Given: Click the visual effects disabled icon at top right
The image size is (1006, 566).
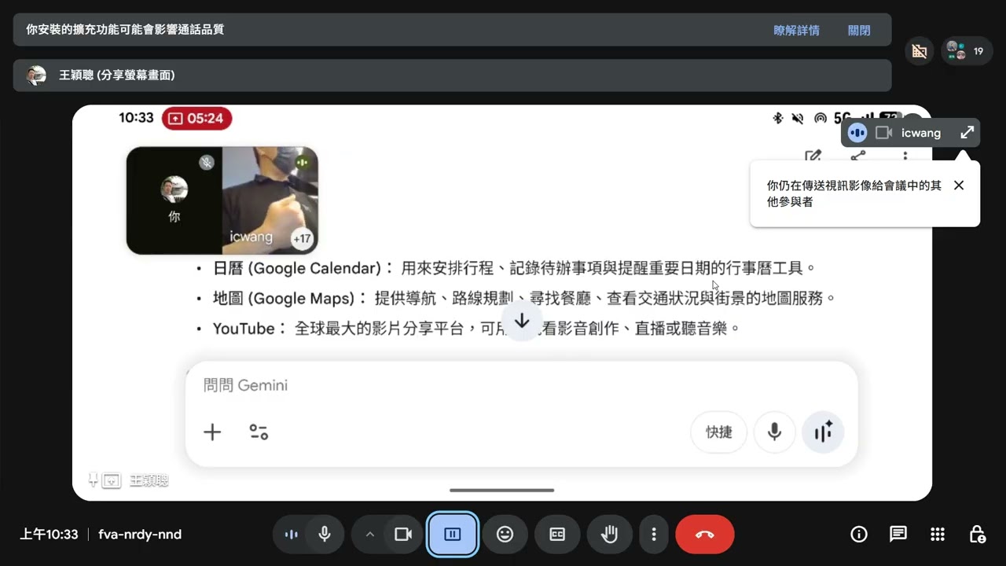Looking at the screenshot, I should 919,51.
